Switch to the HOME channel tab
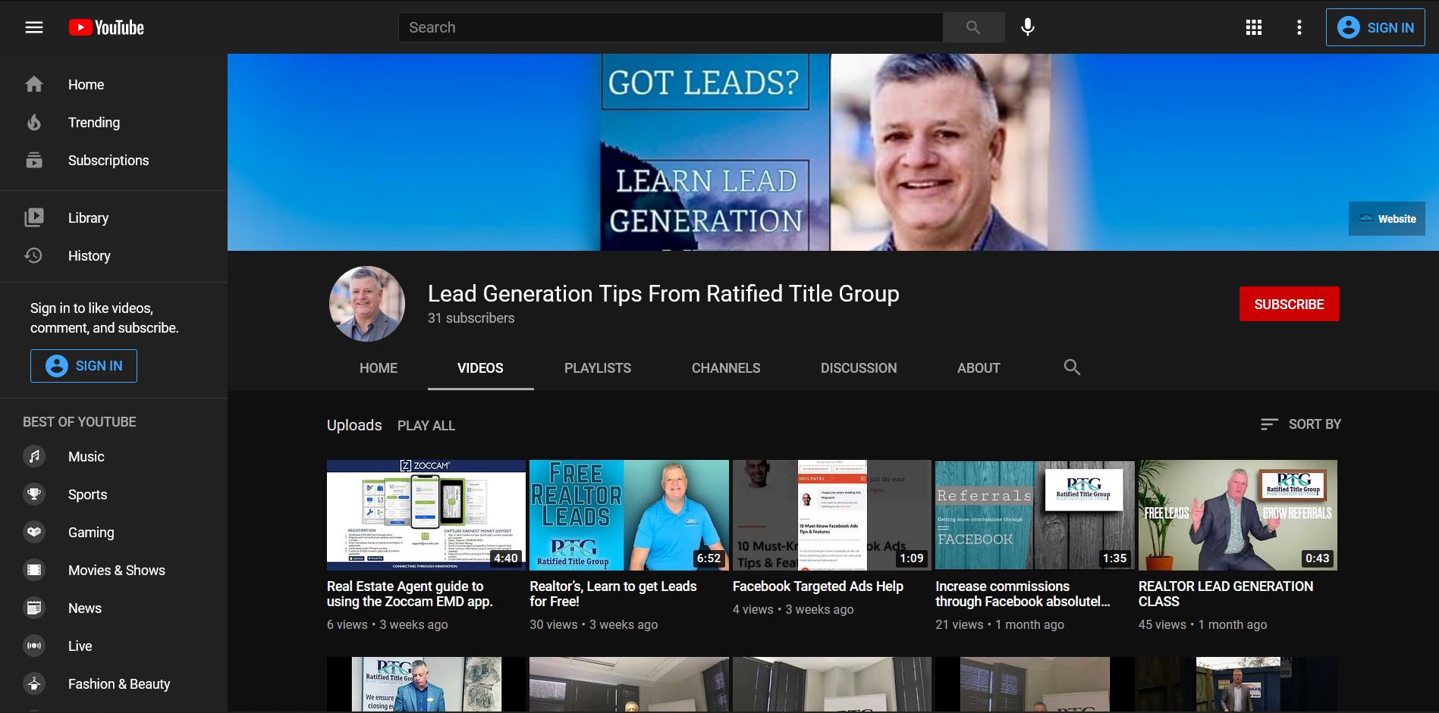This screenshot has height=713, width=1439. coord(379,368)
